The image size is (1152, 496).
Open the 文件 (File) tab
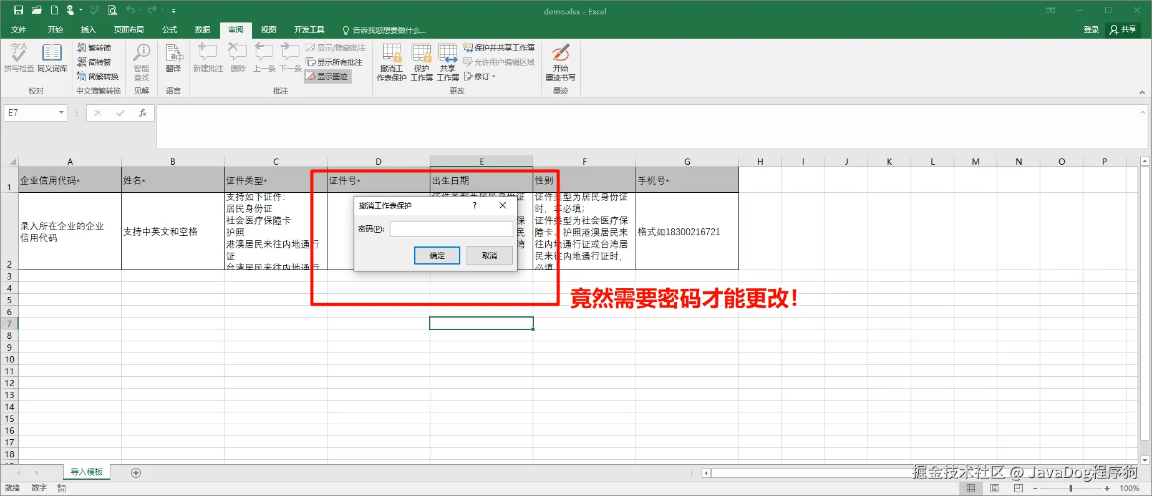(19, 30)
